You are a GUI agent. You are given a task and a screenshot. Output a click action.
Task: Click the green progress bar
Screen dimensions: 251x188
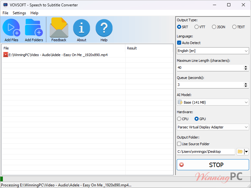click(2, 179)
